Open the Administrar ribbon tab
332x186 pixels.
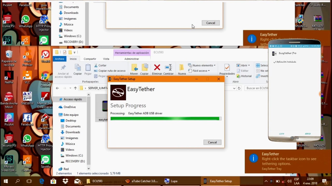[132, 59]
